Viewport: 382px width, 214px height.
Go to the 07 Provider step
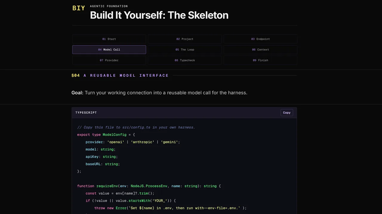pyautogui.click(x=109, y=60)
